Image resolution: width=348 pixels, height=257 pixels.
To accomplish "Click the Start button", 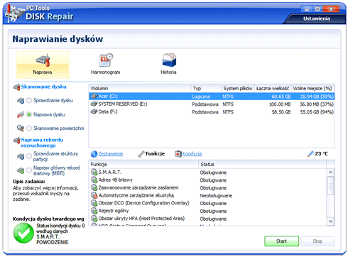I will click(282, 241).
